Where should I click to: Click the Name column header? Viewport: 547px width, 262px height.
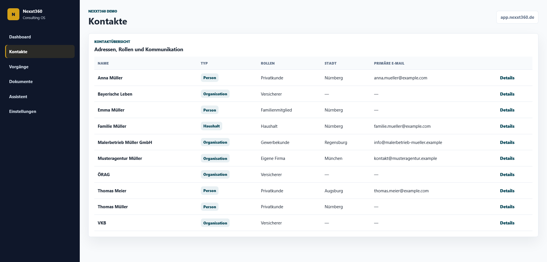tap(103, 63)
